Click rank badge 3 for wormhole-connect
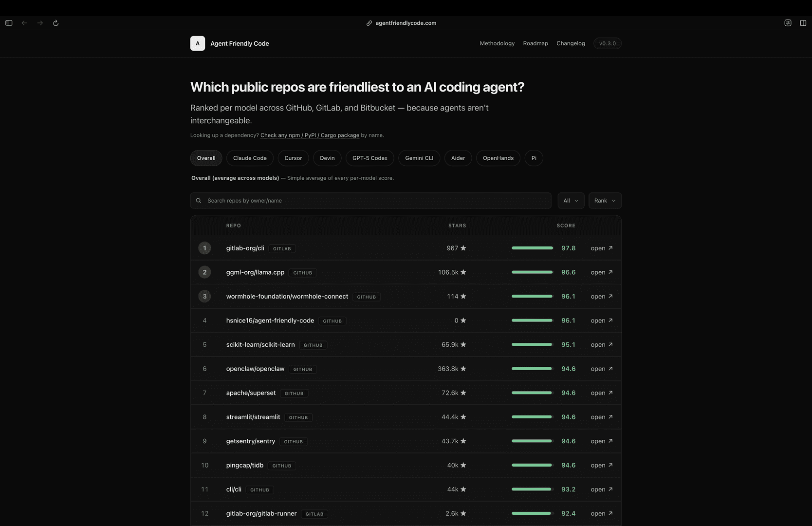This screenshot has height=526, width=812. (204, 296)
